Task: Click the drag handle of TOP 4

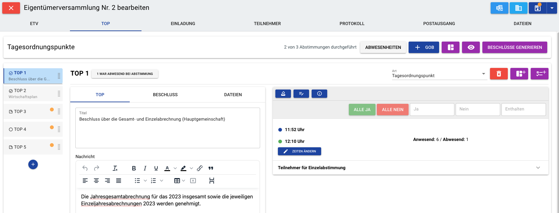Action: pos(59,129)
